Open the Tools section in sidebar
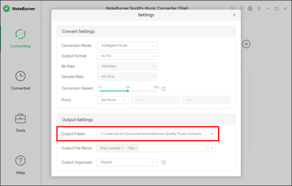 (20, 123)
